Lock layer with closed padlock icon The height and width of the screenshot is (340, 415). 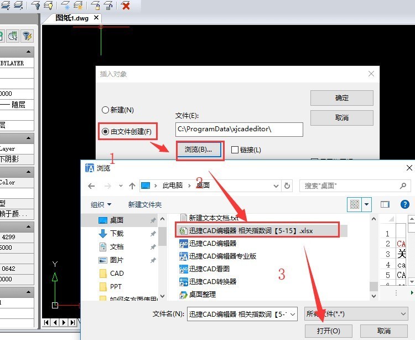[96, 6]
